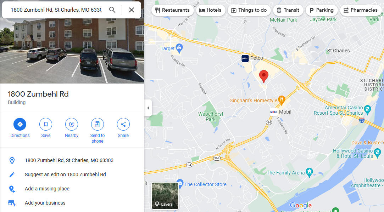This screenshot has width=384, height=212.
Task: Click the Petco map marker
Action: coord(245,58)
